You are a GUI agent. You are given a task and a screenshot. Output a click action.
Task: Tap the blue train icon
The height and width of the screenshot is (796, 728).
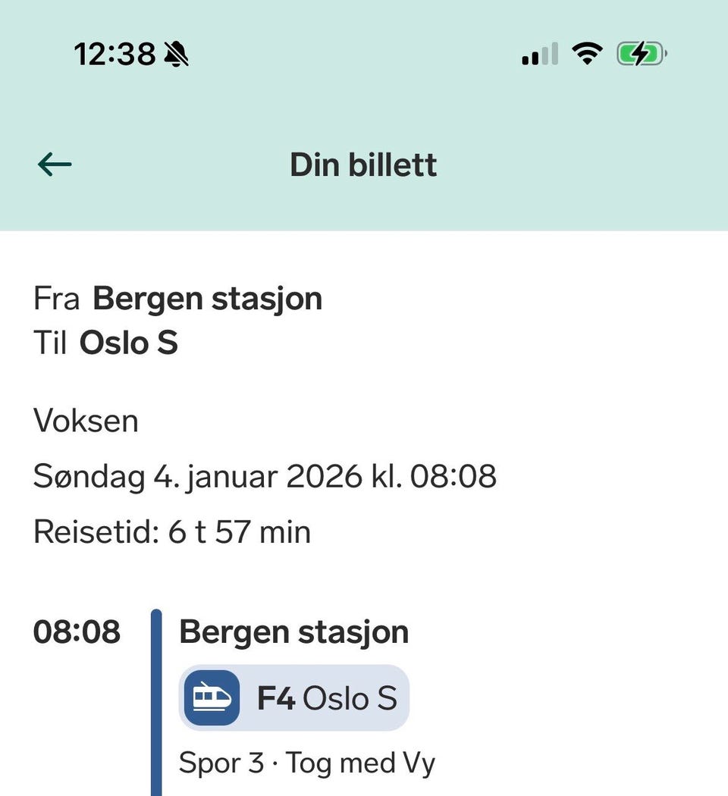[212, 698]
